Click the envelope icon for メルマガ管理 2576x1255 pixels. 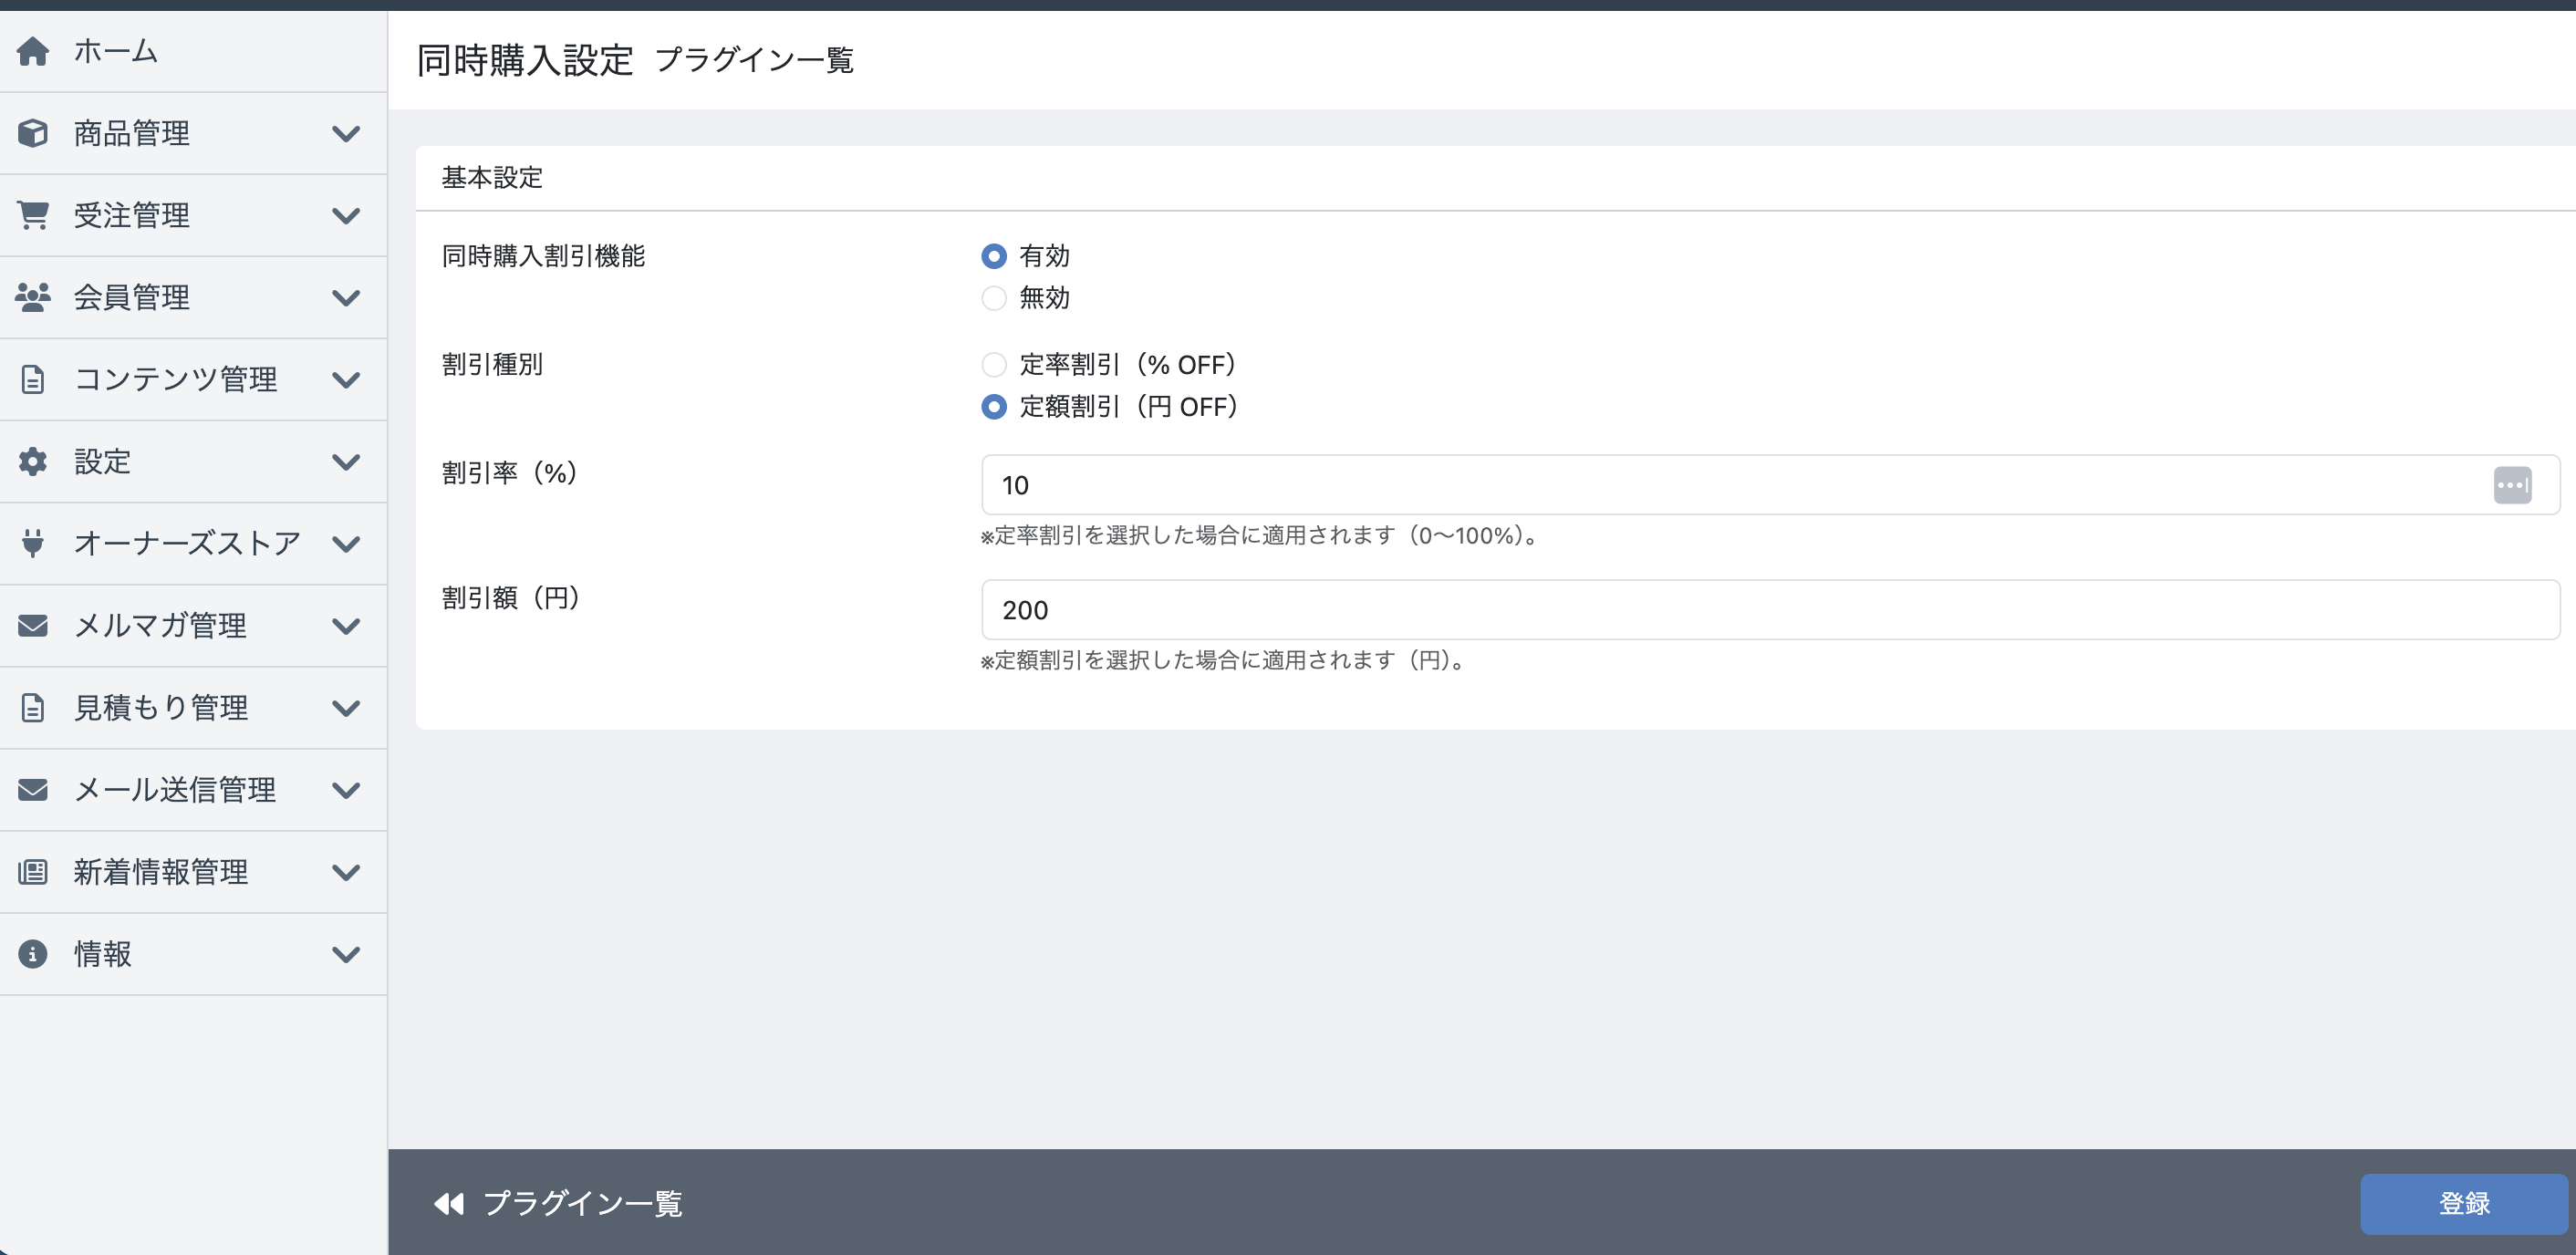[x=33, y=625]
